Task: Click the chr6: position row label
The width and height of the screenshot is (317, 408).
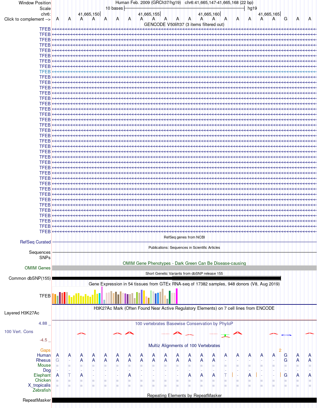Action: [46, 14]
